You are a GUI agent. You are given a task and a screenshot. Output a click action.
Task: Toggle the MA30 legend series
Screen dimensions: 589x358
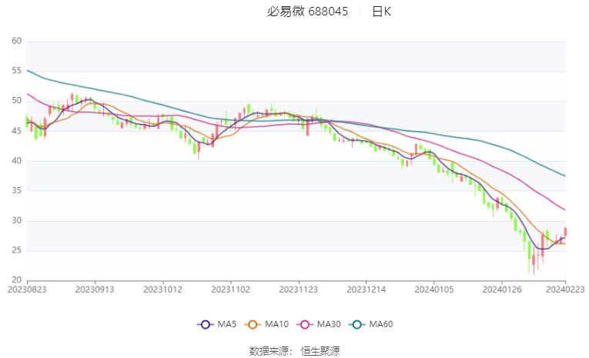click(x=319, y=324)
